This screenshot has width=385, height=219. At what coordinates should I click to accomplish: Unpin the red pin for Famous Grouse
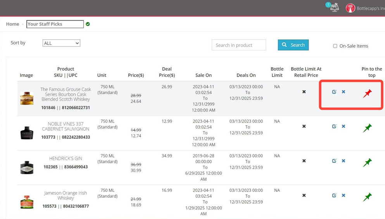367,93
